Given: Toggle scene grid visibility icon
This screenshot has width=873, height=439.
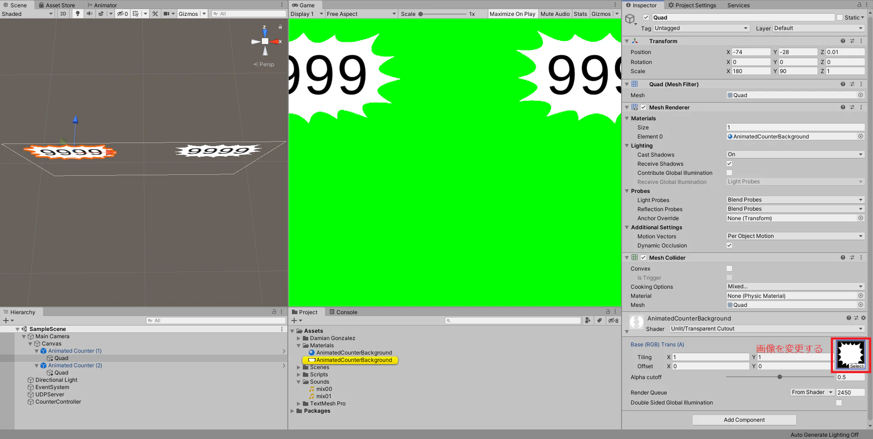Looking at the screenshot, I should [135, 14].
